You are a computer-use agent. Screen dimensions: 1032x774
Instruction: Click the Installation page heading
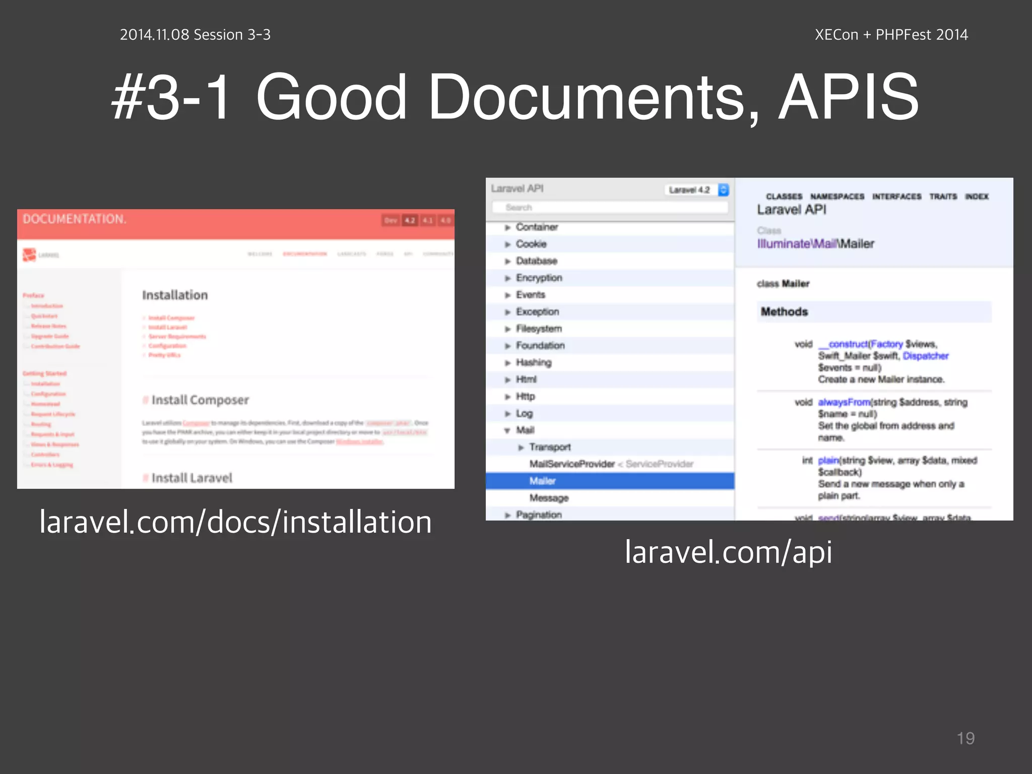pos(175,295)
